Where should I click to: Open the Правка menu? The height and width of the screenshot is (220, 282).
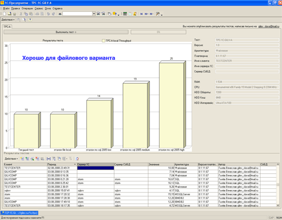15,8
